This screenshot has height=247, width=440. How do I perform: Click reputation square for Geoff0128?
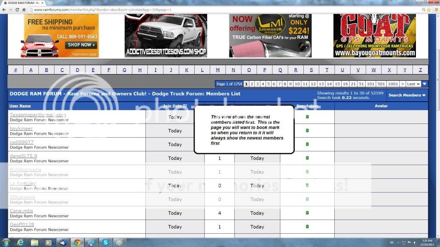tap(307, 226)
